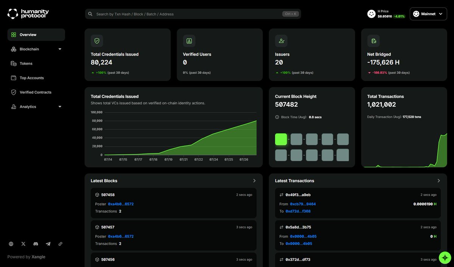Open block 507457 details
This screenshot has height=267, width=454.
[x=108, y=227]
